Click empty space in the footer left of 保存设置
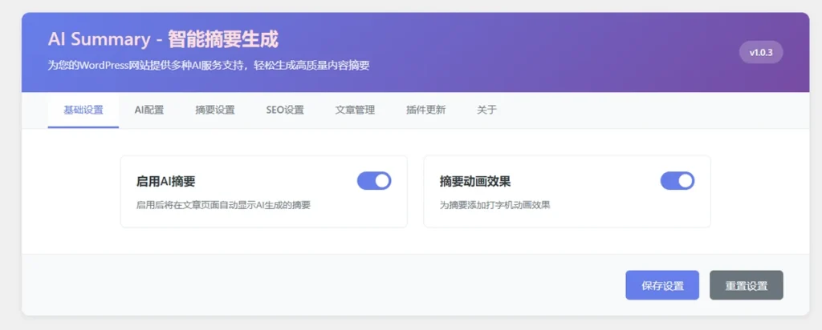Screen dimensions: 822x330 tap(321, 286)
